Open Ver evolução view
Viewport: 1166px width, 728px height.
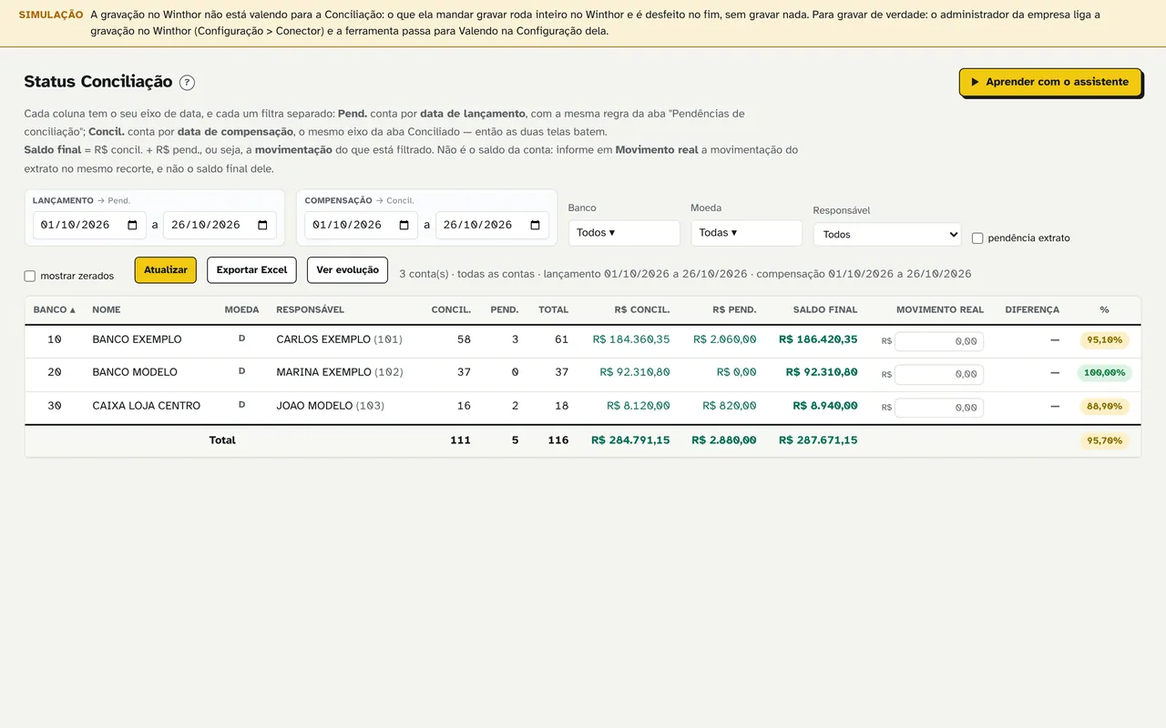point(348,270)
